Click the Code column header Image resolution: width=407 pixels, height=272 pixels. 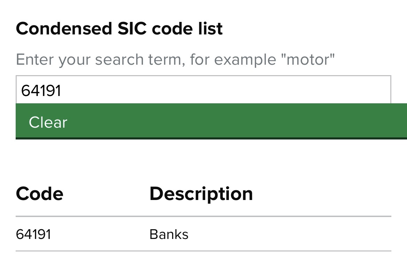coord(39,194)
